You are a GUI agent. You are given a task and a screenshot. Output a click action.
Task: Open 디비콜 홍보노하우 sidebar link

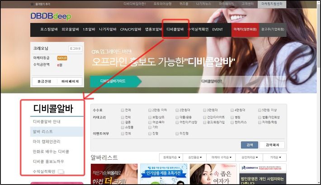[48, 162]
